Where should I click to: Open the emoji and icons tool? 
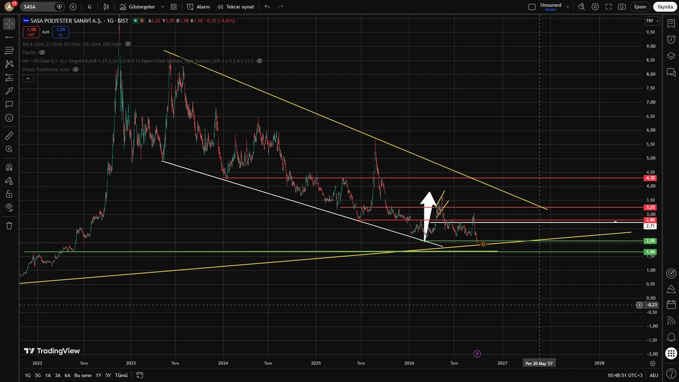point(9,118)
